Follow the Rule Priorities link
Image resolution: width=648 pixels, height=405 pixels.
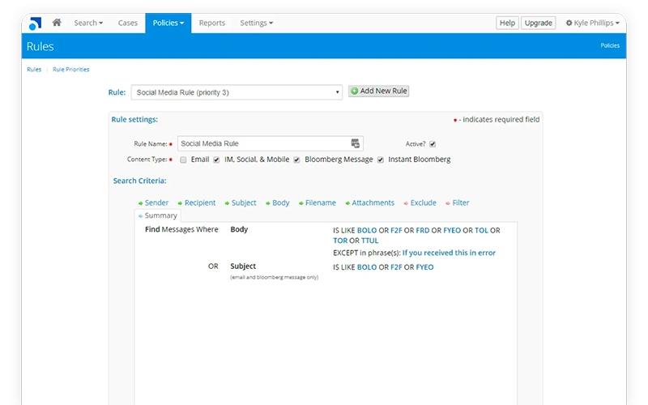click(x=71, y=70)
